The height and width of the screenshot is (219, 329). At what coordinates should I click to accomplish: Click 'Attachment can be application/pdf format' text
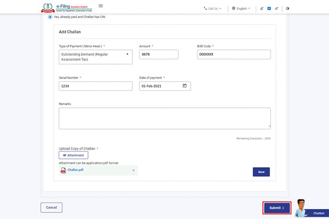tap(89, 163)
